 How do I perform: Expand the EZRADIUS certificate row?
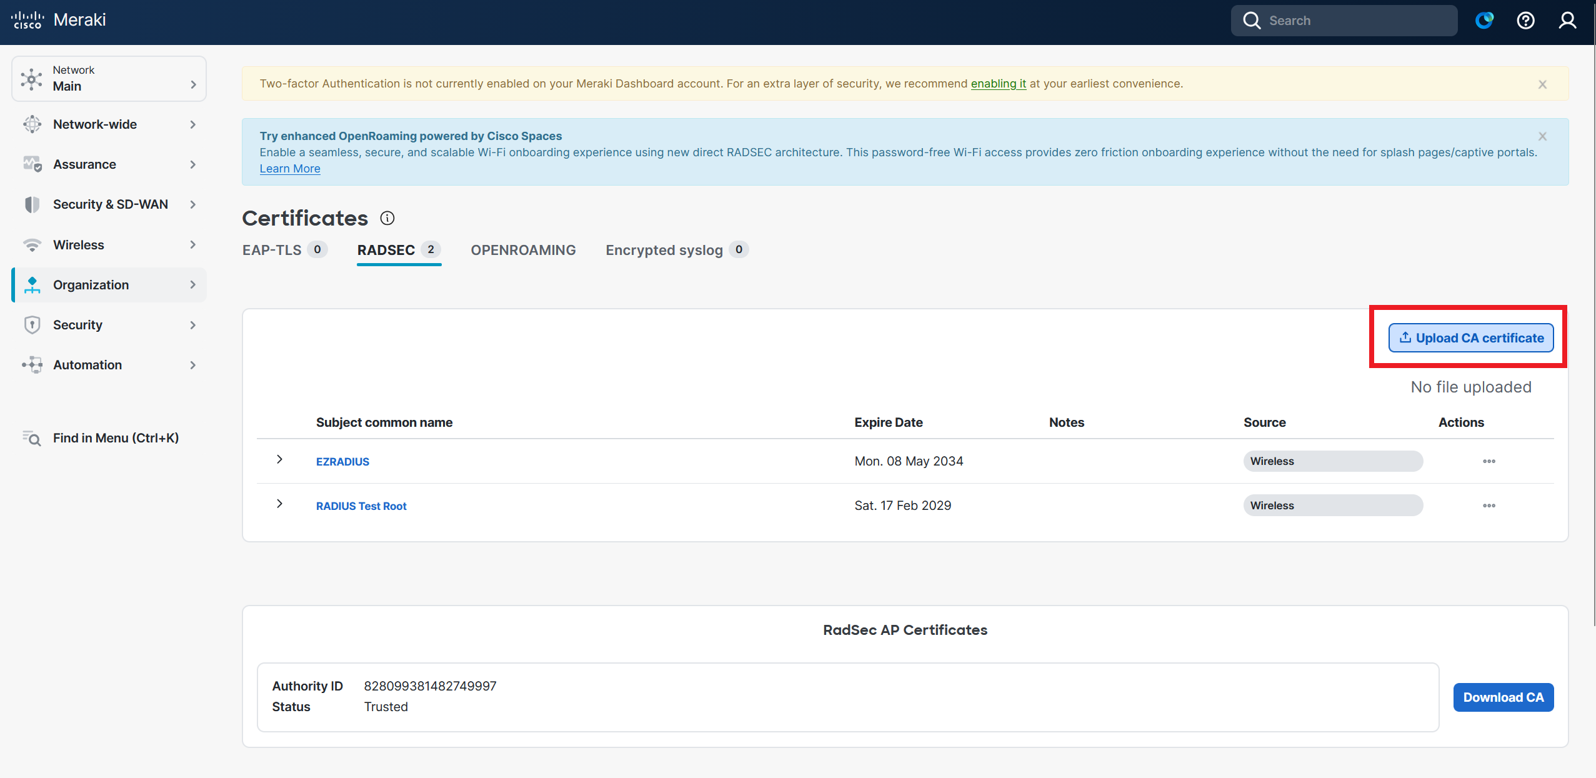click(x=279, y=459)
